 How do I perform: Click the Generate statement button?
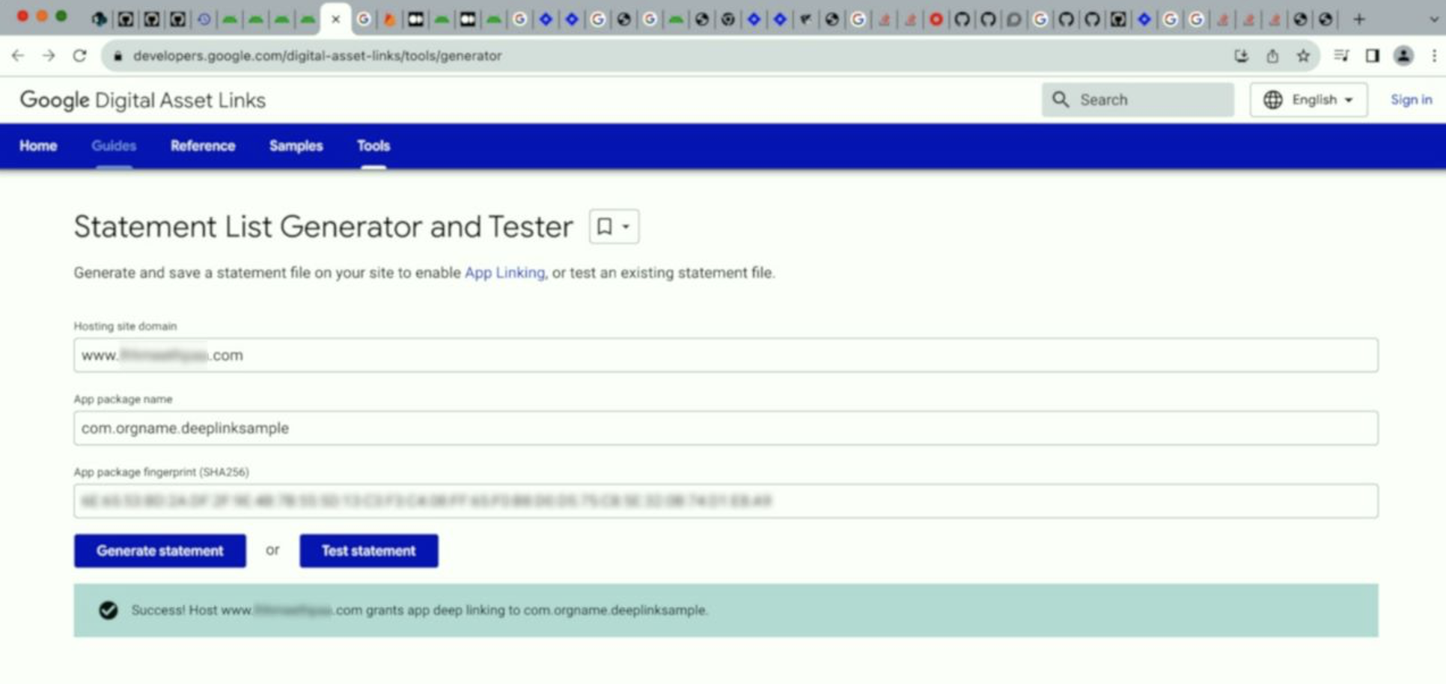[x=160, y=551]
